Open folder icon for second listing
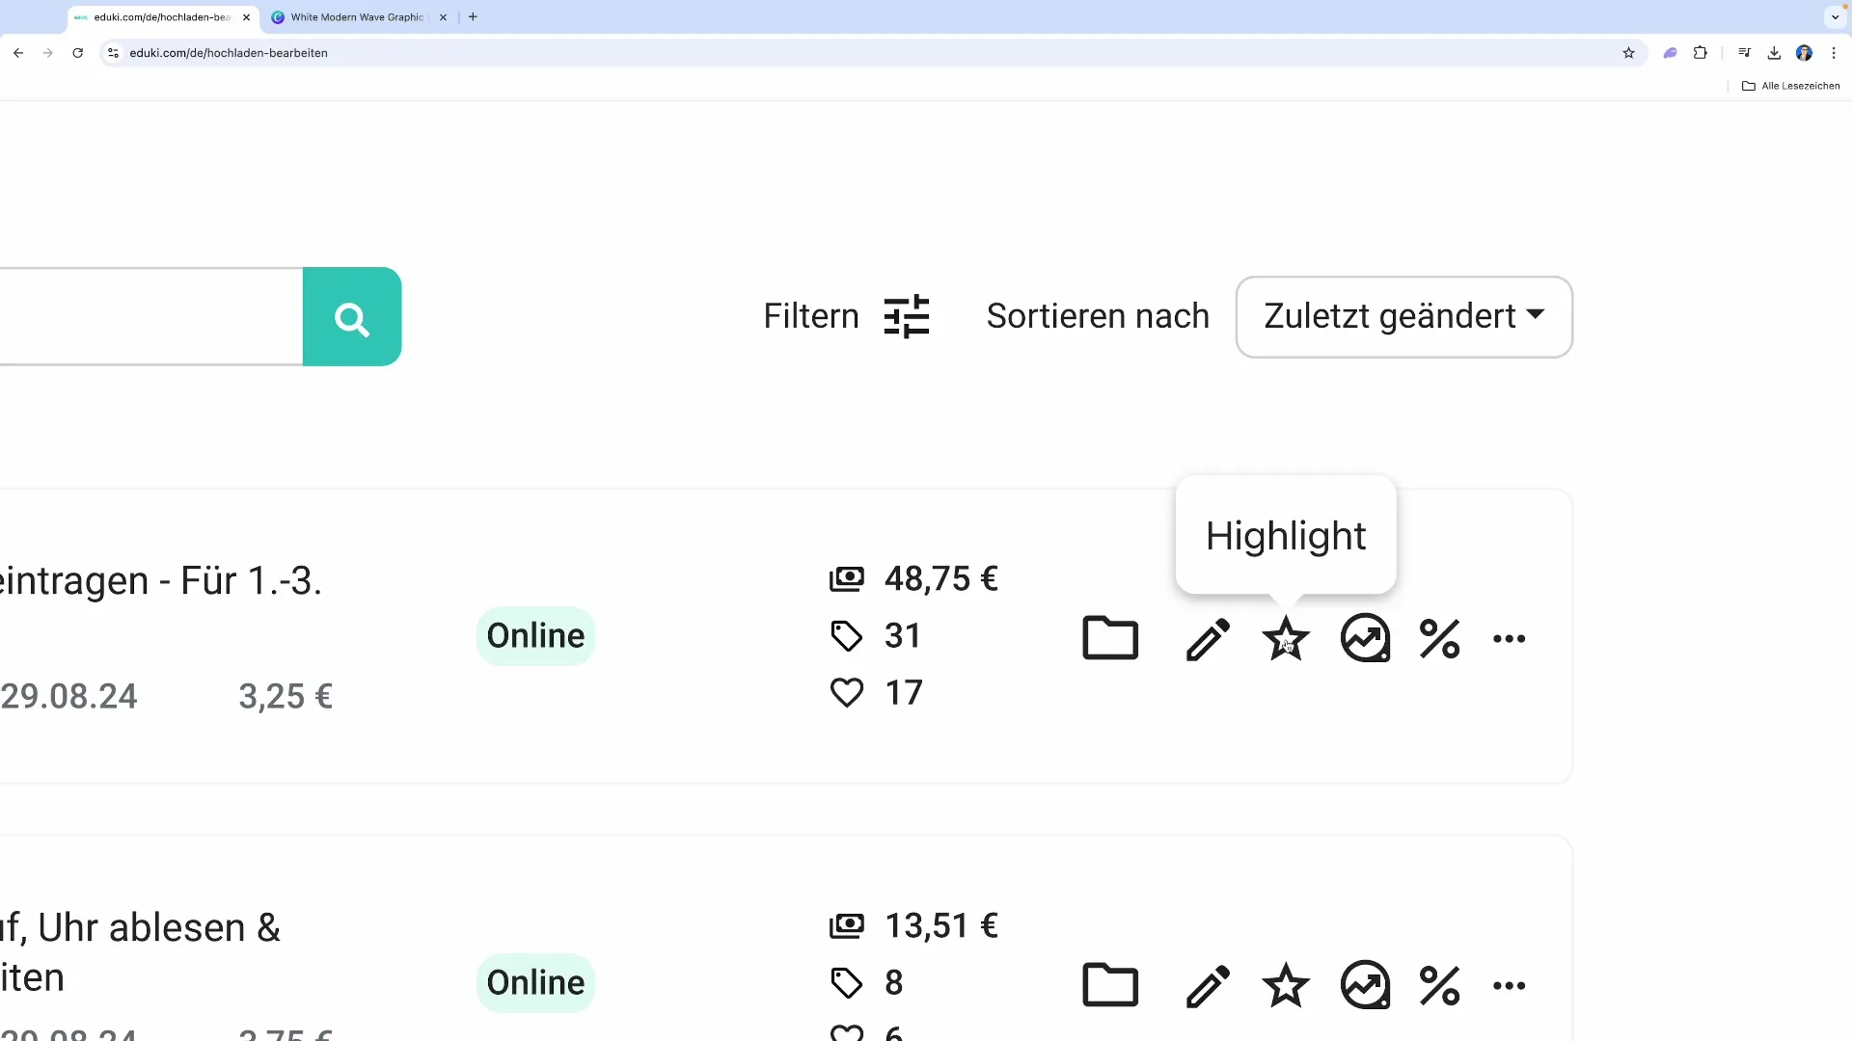Viewport: 1852px width, 1041px height. (x=1110, y=985)
